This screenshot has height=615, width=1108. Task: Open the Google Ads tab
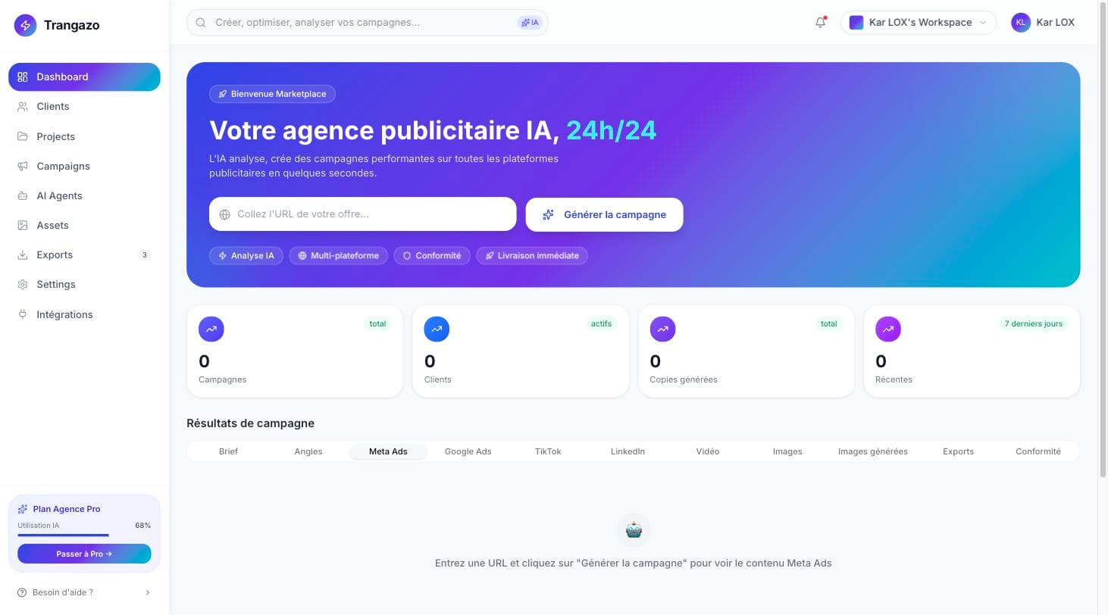(468, 451)
